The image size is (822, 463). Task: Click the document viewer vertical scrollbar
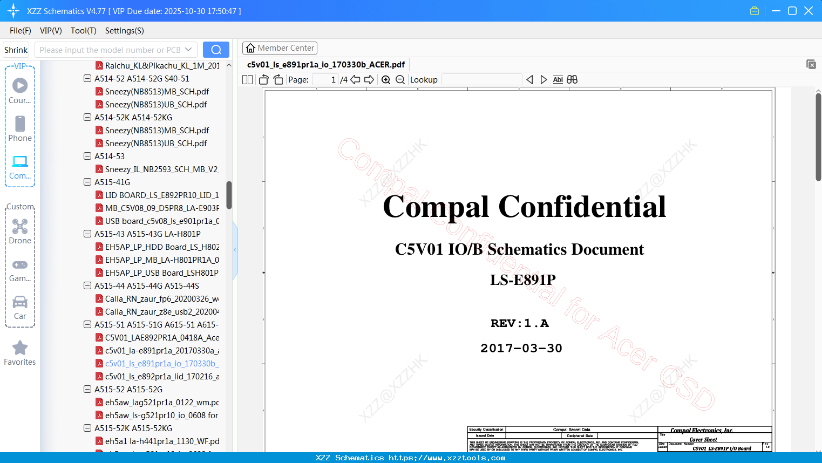point(818,137)
